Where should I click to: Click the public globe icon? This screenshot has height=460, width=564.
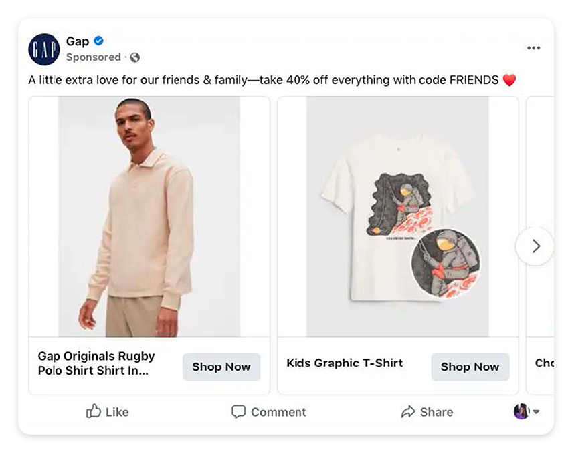click(134, 57)
